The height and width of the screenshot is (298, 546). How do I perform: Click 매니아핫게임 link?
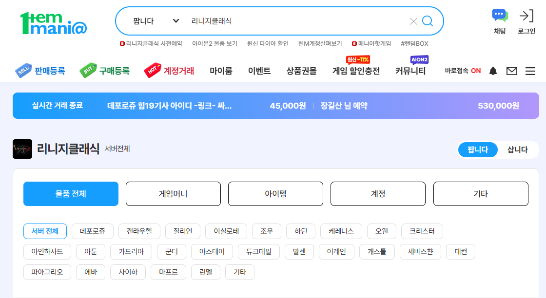tap(371, 43)
